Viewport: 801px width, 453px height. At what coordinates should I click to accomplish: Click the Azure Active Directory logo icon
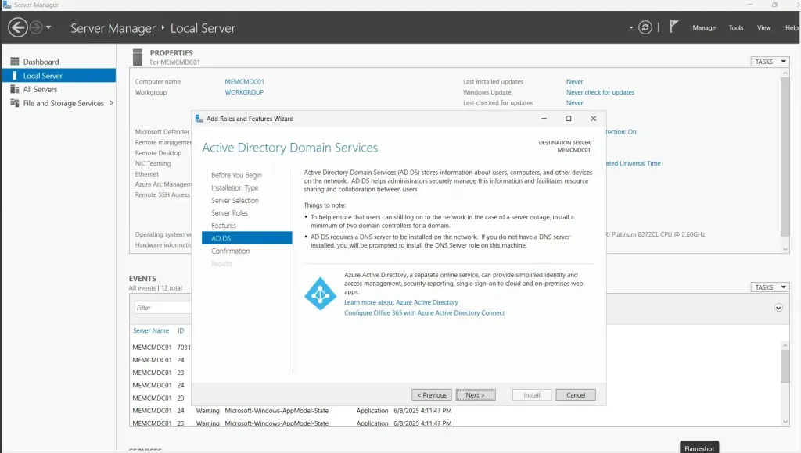tap(319, 293)
